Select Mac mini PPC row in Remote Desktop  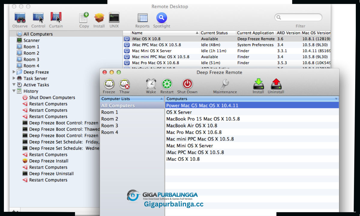pyautogui.click(x=227, y=57)
